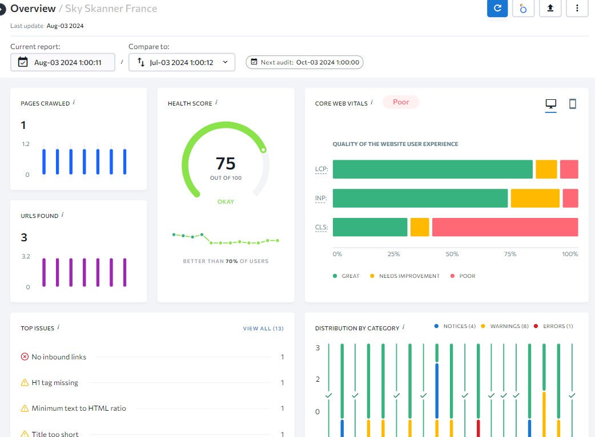Toggle the Errors (1) legend series
This screenshot has height=437, width=595.
tap(554, 326)
